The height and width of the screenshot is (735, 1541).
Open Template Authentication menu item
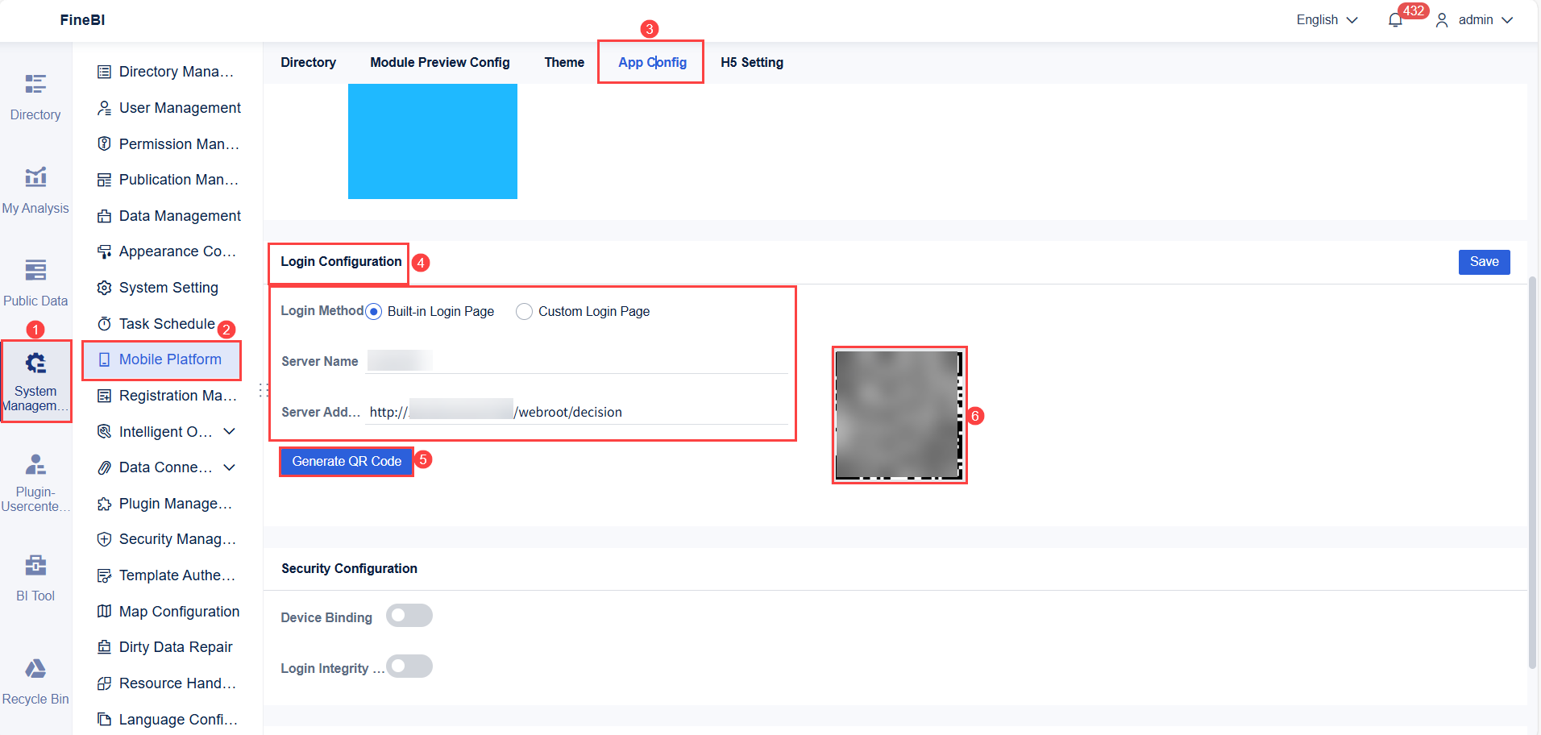[165, 575]
